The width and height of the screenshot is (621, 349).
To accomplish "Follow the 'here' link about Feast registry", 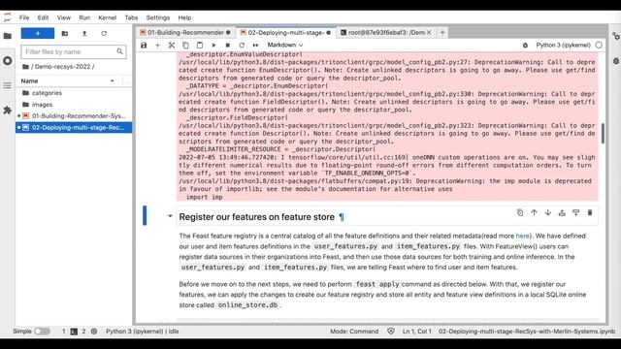I will pos(522,236).
